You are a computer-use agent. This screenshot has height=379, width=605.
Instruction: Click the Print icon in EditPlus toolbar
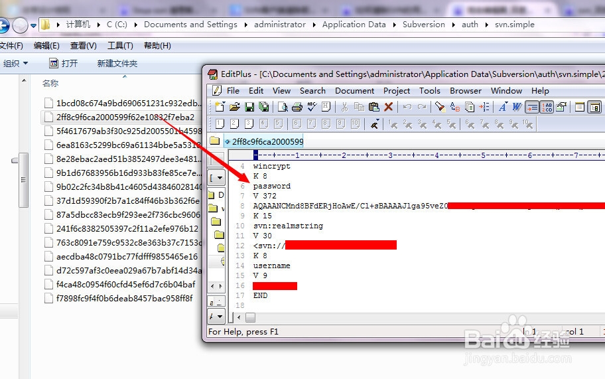297,106
